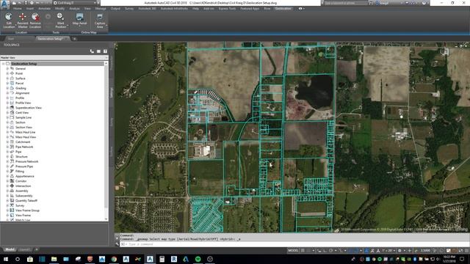Open the Map Aerial dropdown arrow

click(x=79, y=26)
